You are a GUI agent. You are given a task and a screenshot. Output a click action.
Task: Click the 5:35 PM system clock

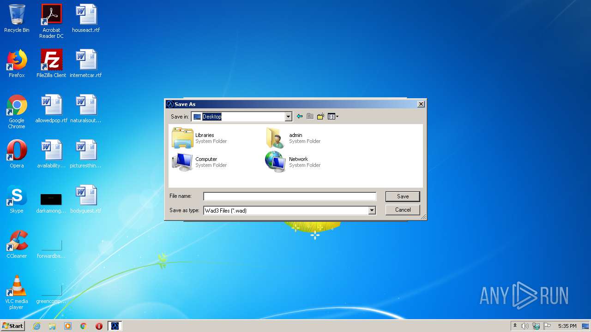(x=567, y=326)
